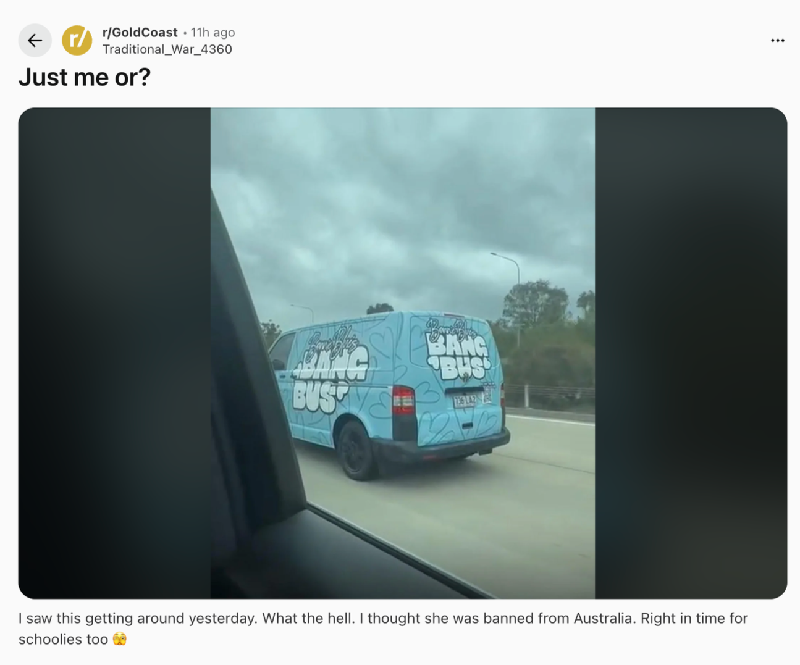The height and width of the screenshot is (665, 800).
Task: Visit the r/GoldCoast subreddit link
Action: tap(140, 32)
